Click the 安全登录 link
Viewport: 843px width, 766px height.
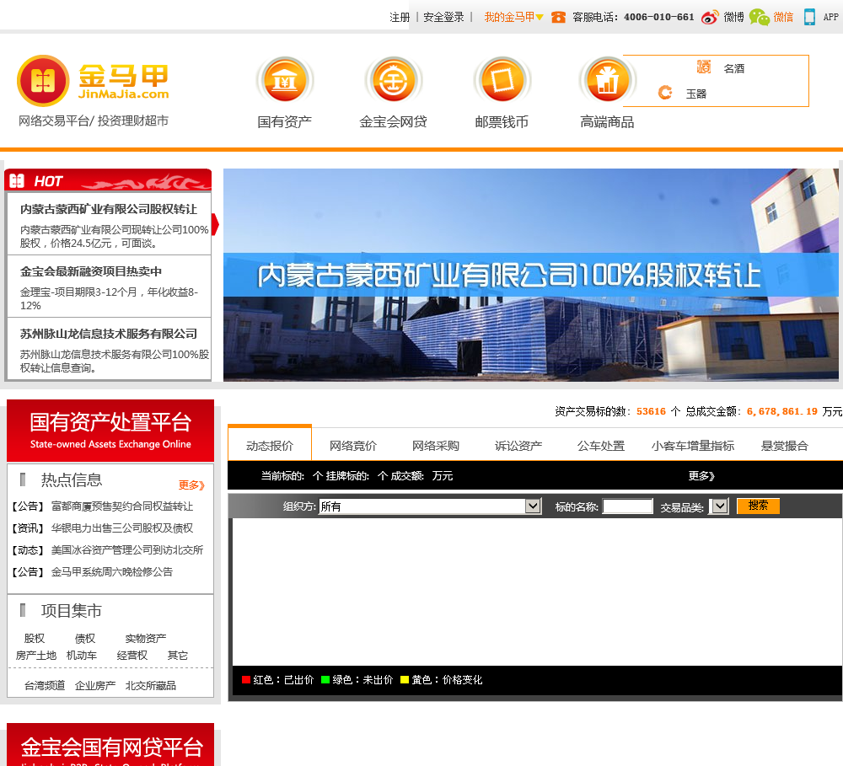443,17
